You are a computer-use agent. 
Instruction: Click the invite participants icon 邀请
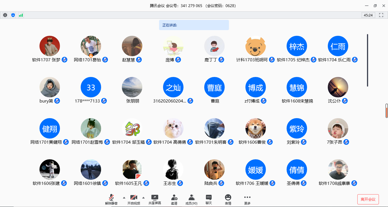tap(173, 198)
